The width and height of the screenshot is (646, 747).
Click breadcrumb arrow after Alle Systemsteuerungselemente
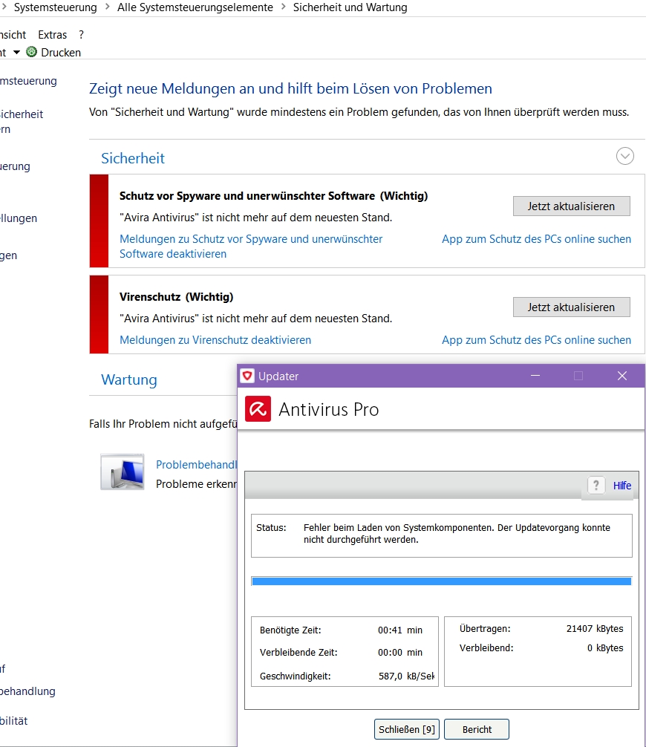pyautogui.click(x=284, y=7)
